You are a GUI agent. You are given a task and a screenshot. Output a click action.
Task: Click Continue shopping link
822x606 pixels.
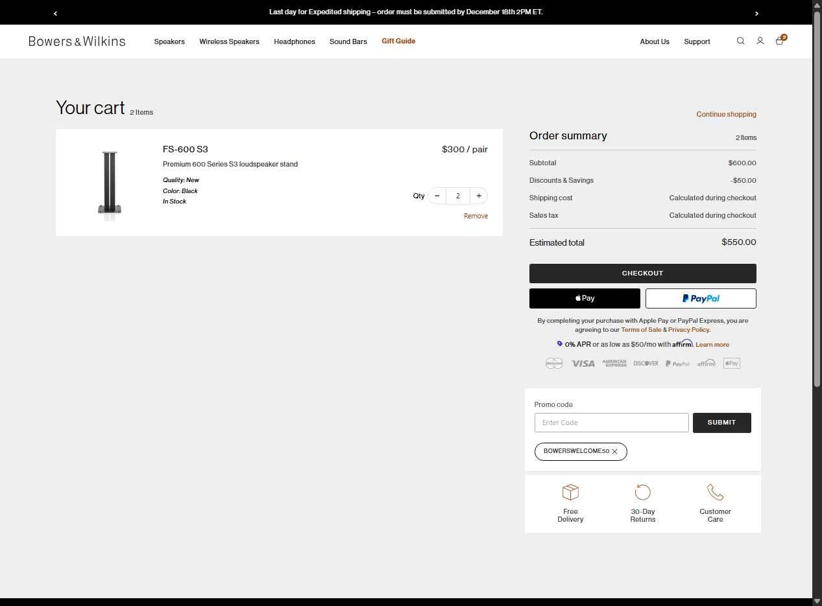click(x=726, y=114)
